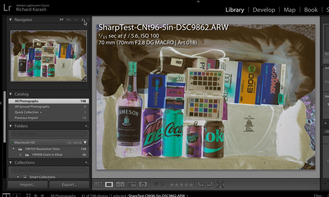The height and width of the screenshot is (197, 329).
Task: Switch to Grid view in toolbar
Action: pos(98,184)
